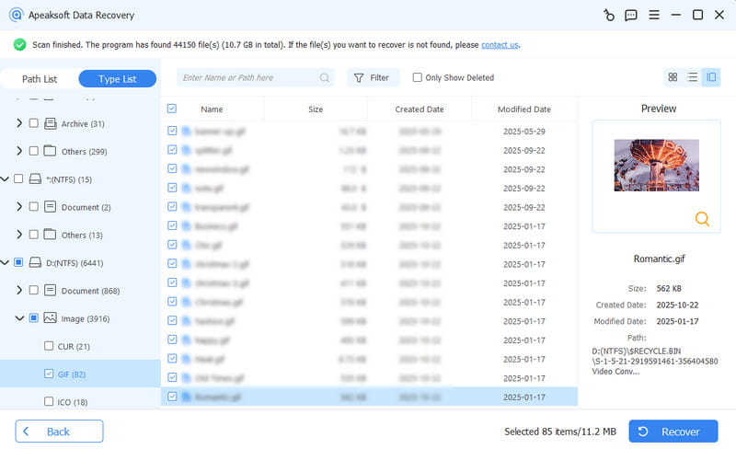The image size is (736, 449).
Task: Click the Recover button
Action: click(x=673, y=432)
